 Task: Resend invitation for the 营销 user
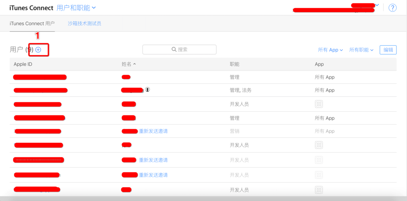[153, 131]
